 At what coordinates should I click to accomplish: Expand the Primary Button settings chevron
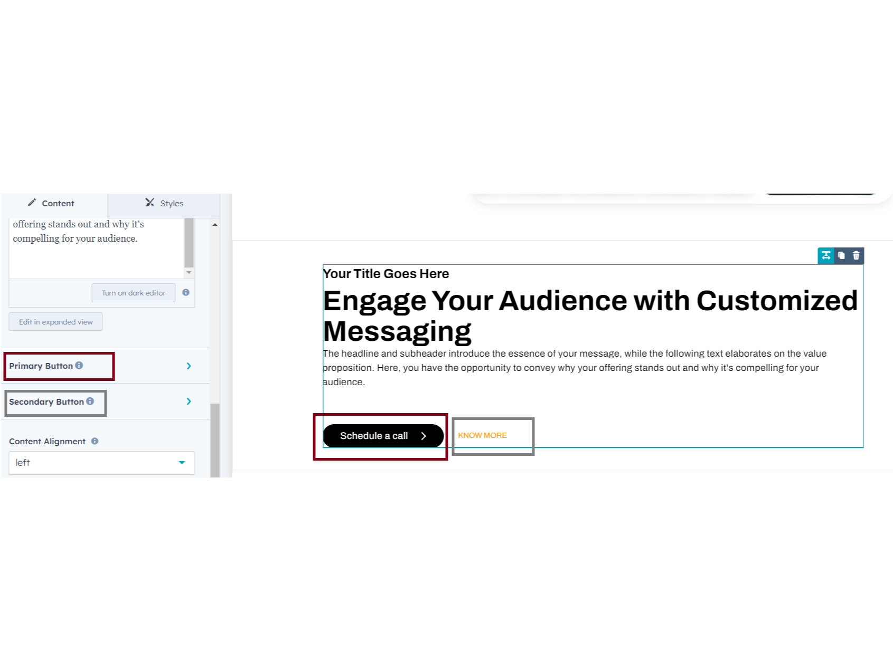tap(189, 366)
